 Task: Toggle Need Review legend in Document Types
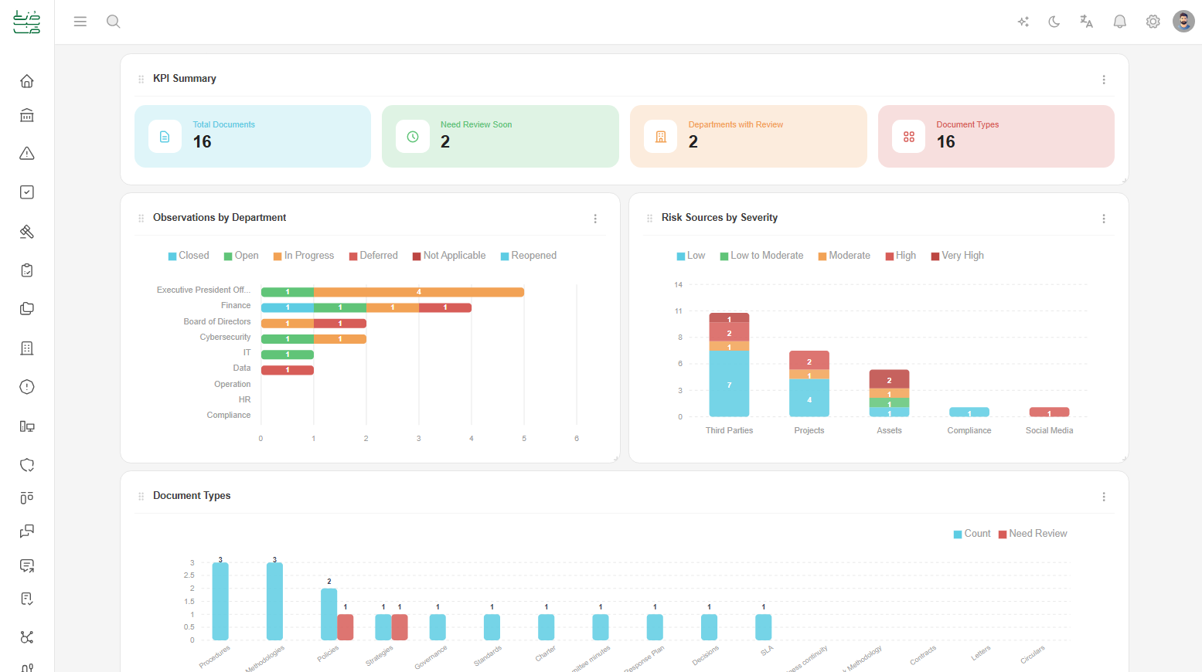tap(1033, 534)
